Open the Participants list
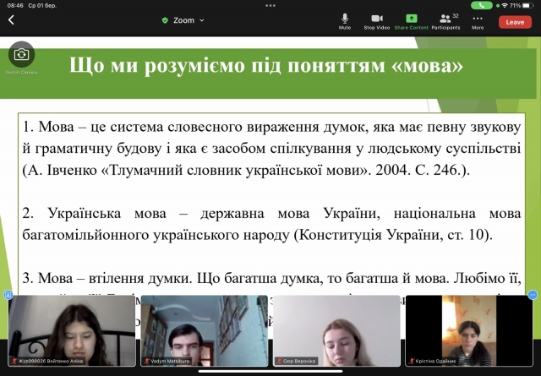The image size is (541, 376). [445, 22]
